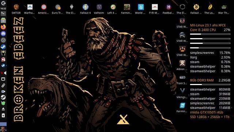Click the steam 319MiB memory row

tap(210, 94)
